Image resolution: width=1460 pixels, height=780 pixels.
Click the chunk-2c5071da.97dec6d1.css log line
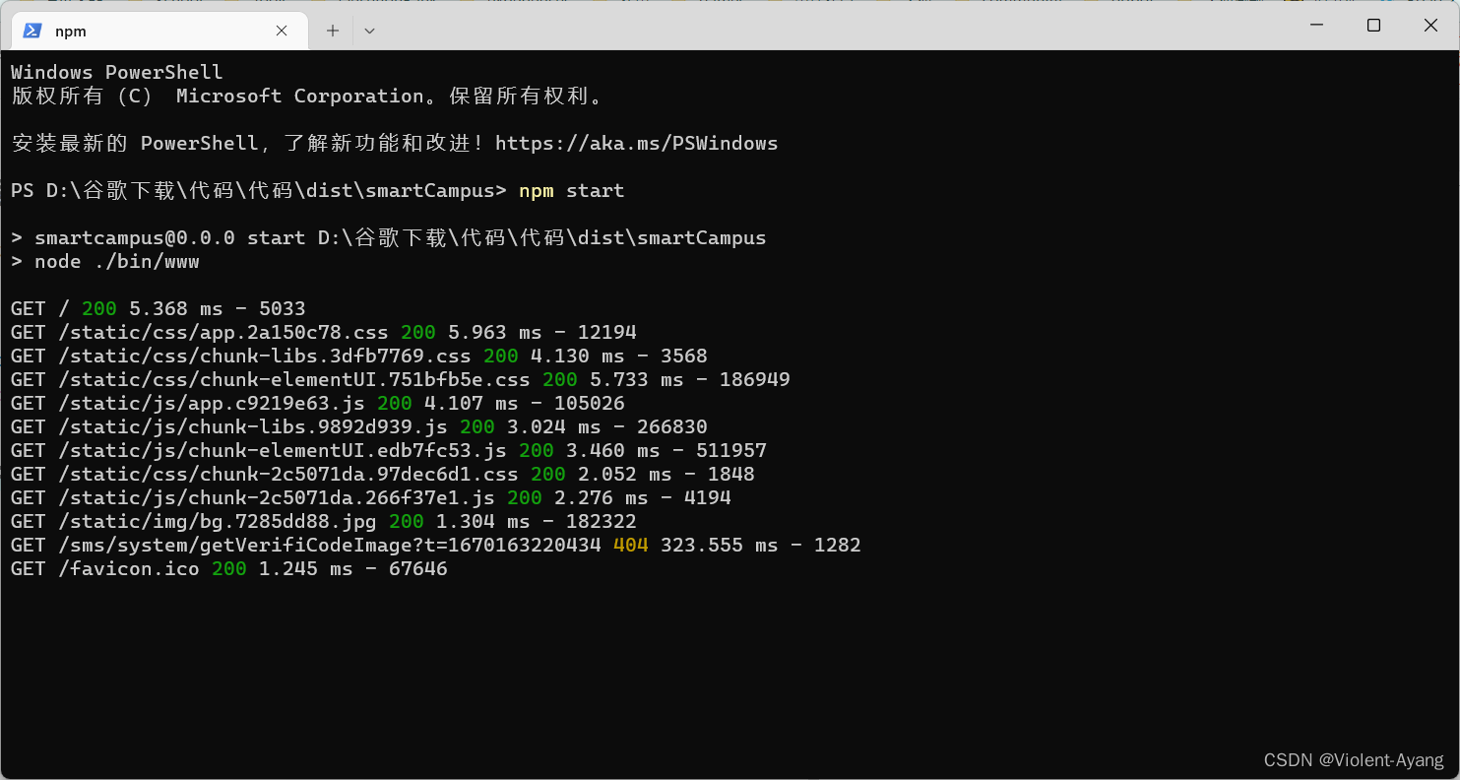coord(383,474)
